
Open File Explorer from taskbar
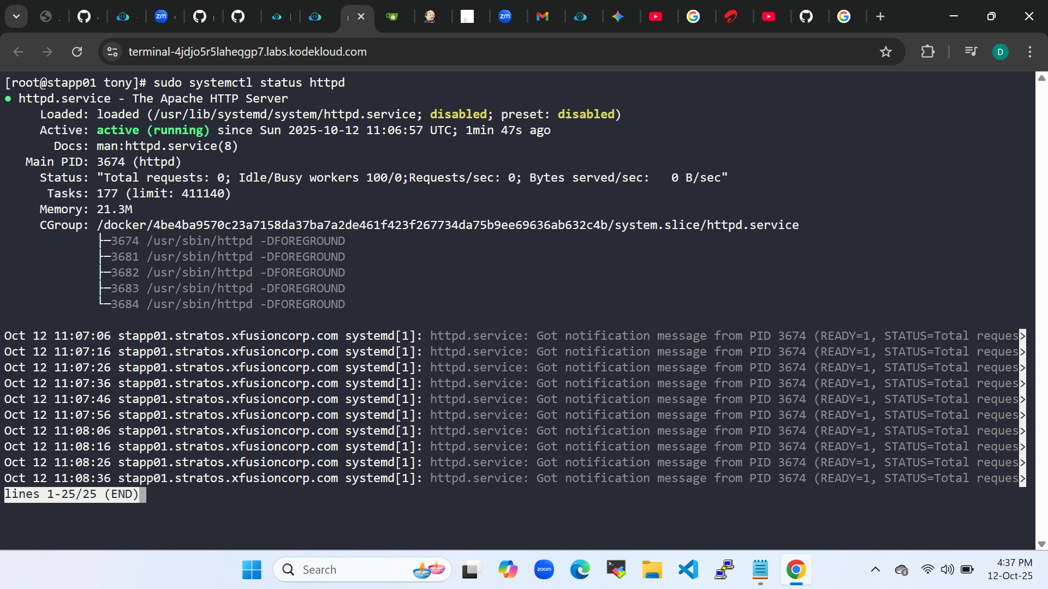(652, 570)
